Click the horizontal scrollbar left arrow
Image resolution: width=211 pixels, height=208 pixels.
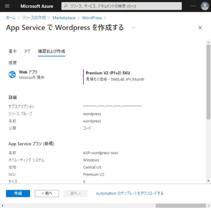(x=2, y=205)
